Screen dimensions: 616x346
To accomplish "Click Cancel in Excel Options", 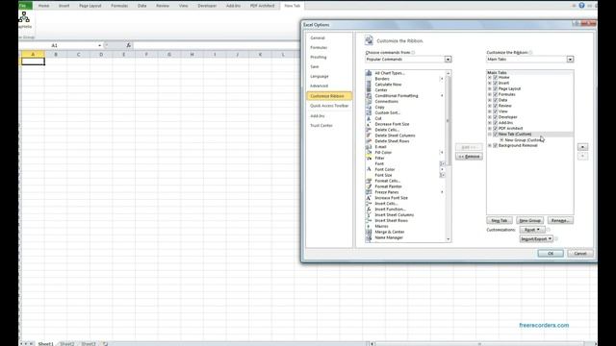I will (580, 254).
